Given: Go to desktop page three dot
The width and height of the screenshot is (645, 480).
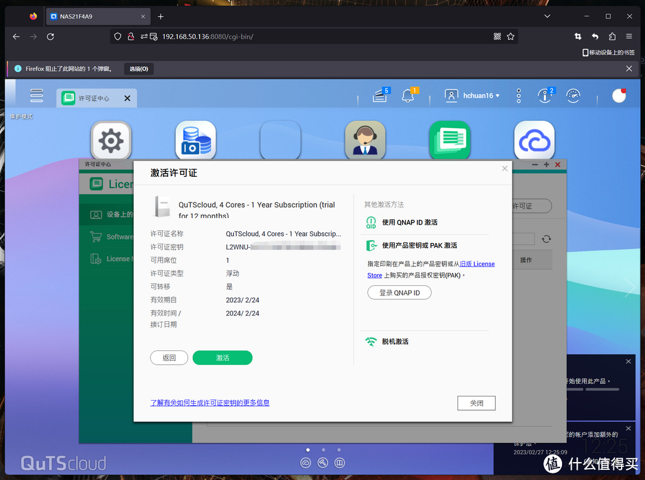Looking at the screenshot, I should pos(339,450).
